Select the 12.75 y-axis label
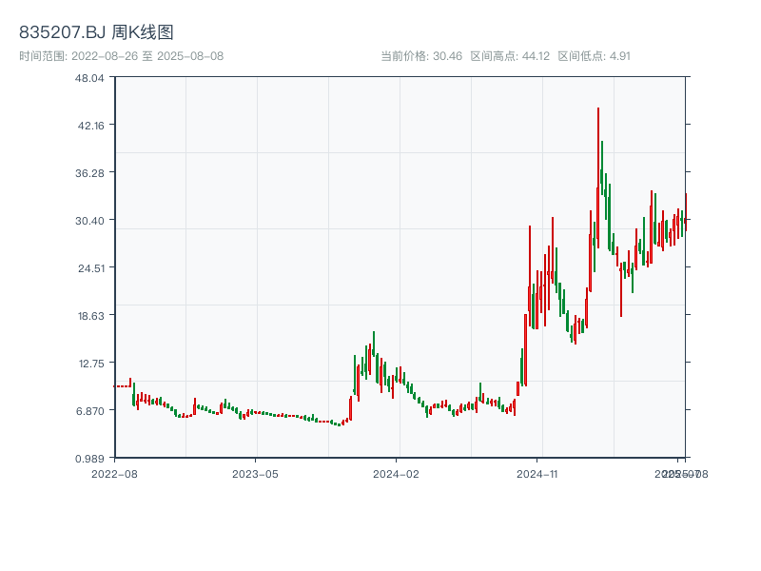 (91, 364)
